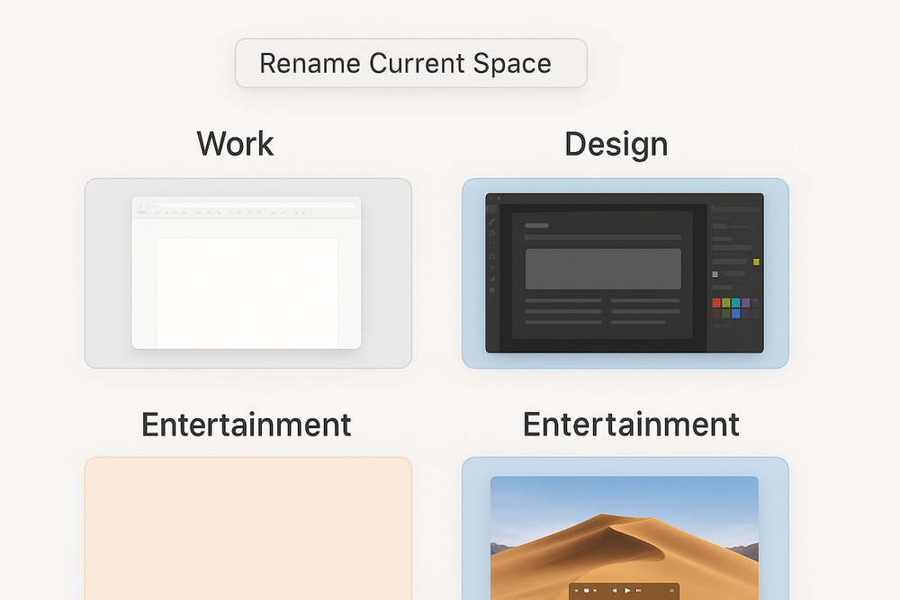The width and height of the screenshot is (900, 600).
Task: Open the blank peach Entertainment space
Action: tap(247, 531)
